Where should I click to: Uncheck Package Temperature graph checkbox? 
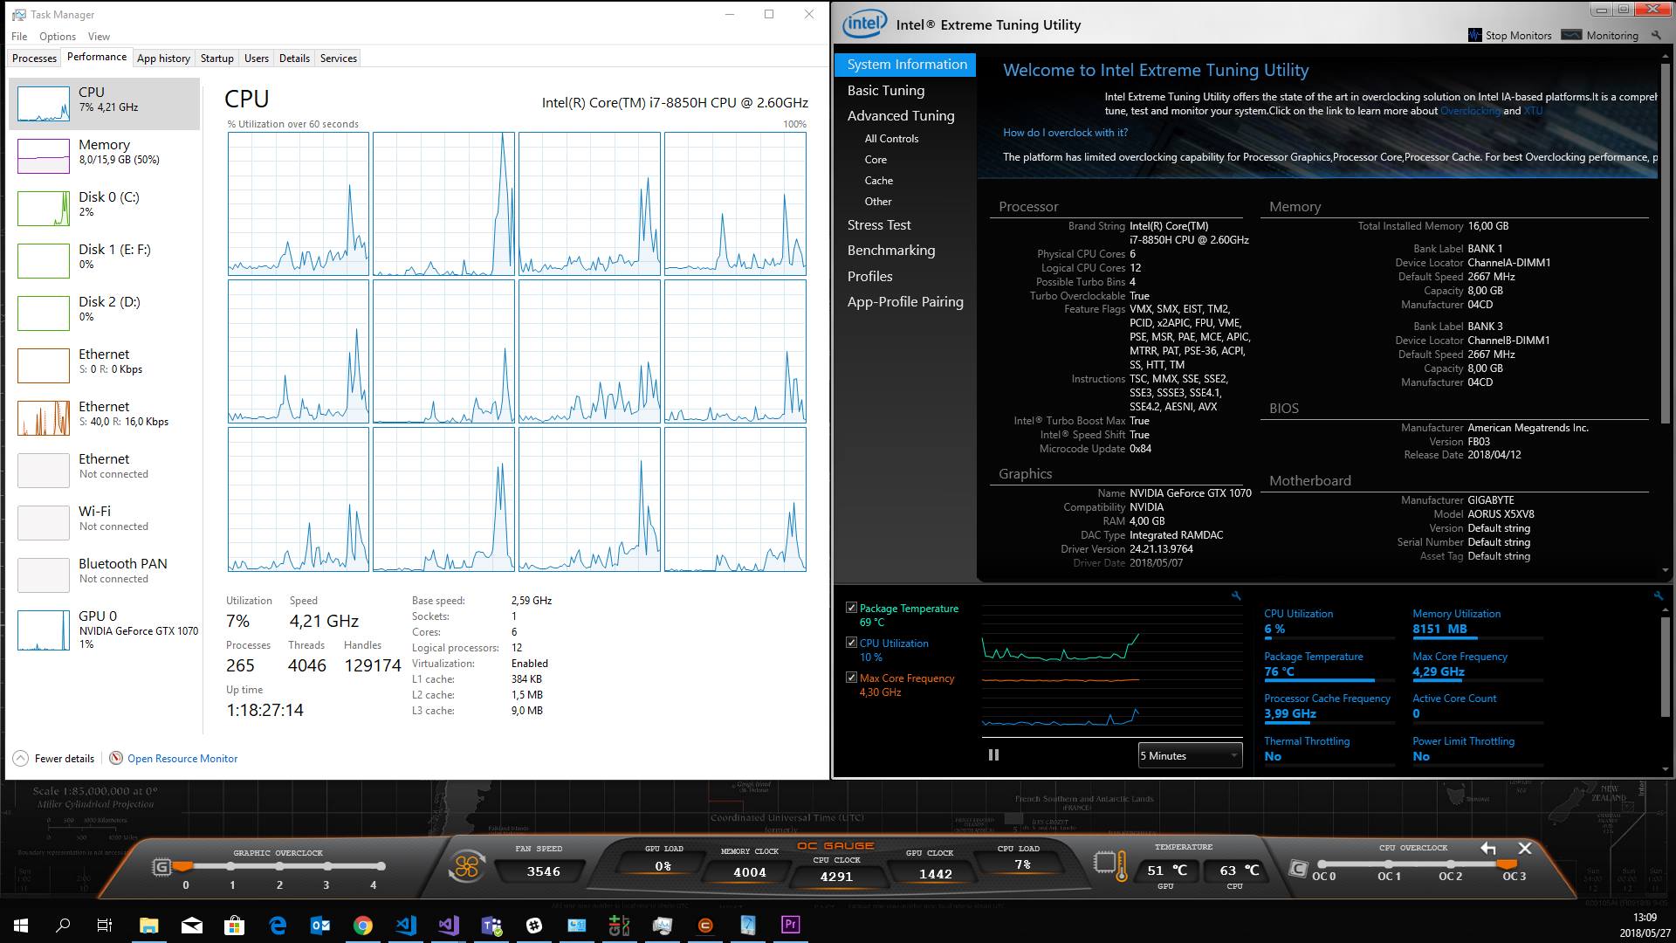[x=851, y=608]
